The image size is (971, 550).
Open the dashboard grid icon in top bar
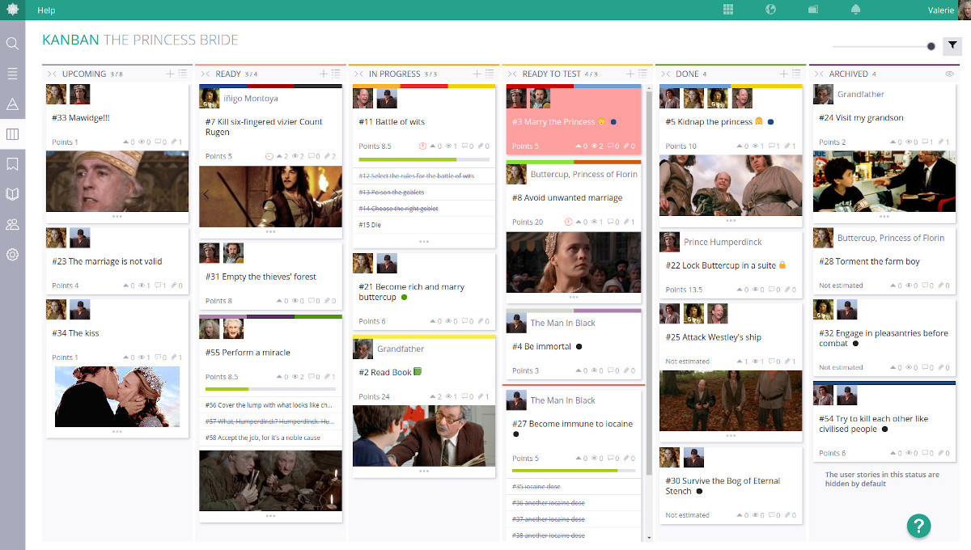click(728, 10)
